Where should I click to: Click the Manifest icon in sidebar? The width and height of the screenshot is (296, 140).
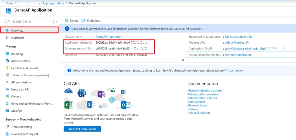coord(7,110)
